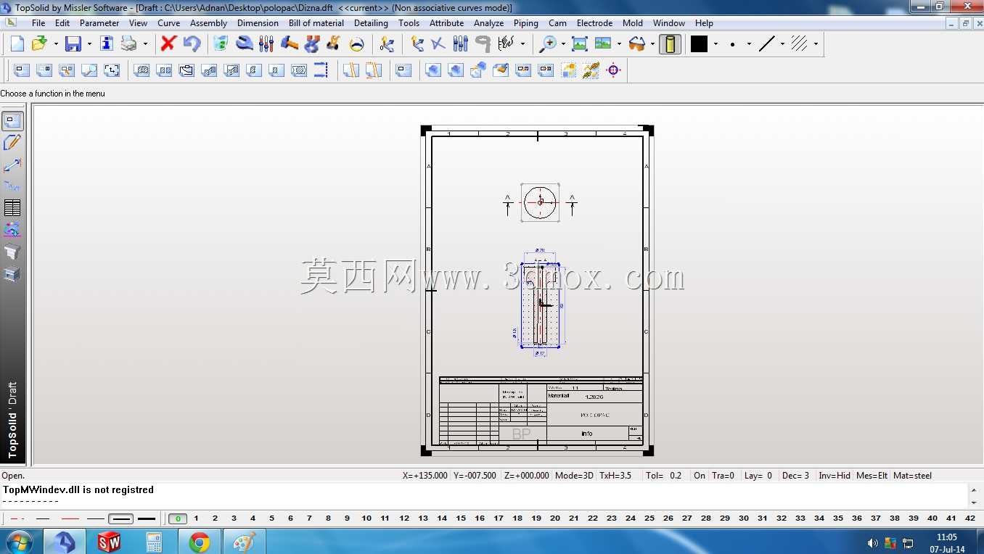
Task: Click the zoom magnifier icon
Action: coord(547,44)
